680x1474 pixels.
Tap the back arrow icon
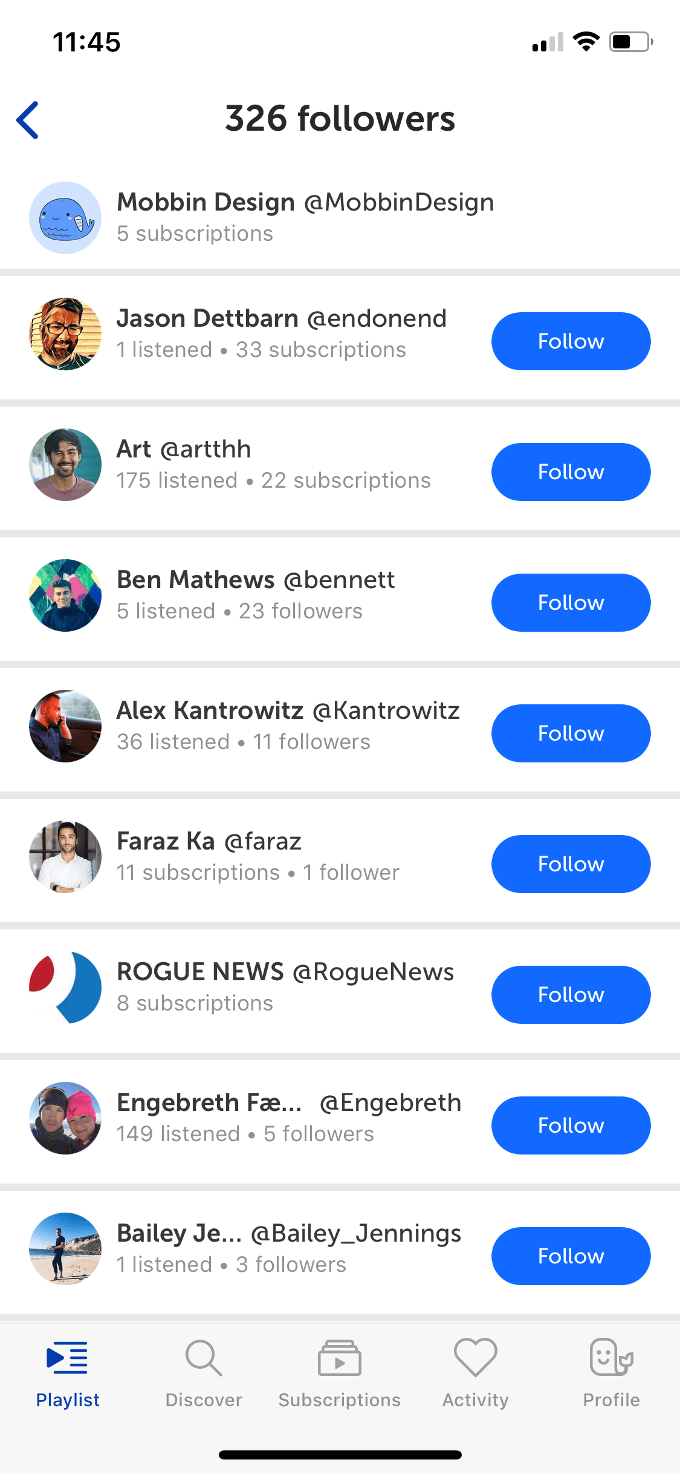pyautogui.click(x=28, y=120)
